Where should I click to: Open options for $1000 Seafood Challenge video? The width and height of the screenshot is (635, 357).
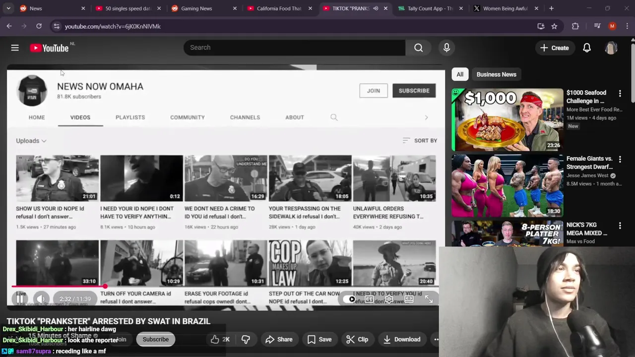[x=620, y=93]
